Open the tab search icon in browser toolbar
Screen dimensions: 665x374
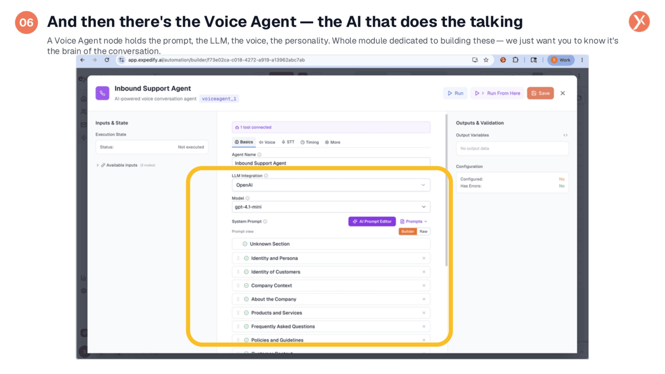coord(534,60)
